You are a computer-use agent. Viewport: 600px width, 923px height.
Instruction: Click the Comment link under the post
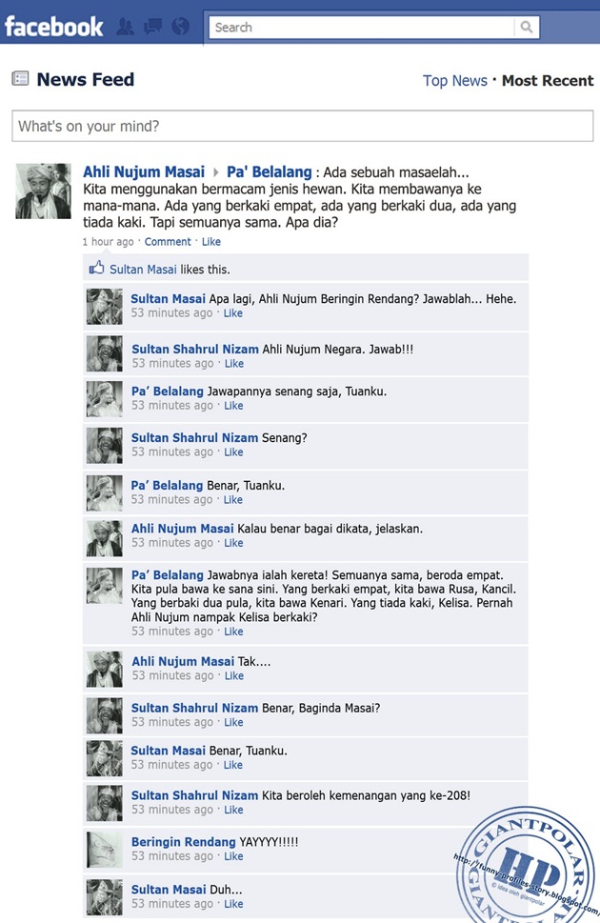click(168, 242)
